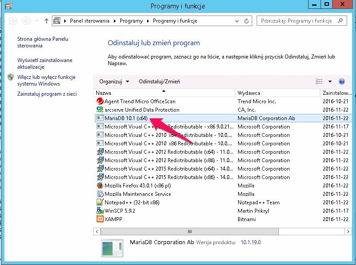The height and width of the screenshot is (265, 356).
Task: Open help with the question mark icon
Action: click(x=341, y=82)
